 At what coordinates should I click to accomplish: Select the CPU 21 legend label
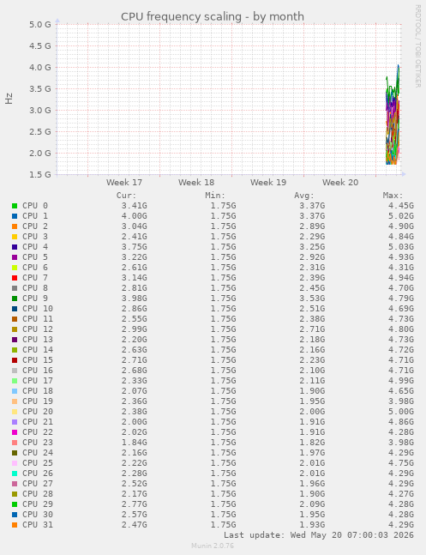(x=38, y=421)
